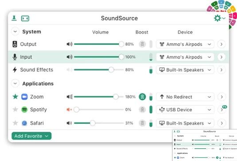The width and height of the screenshot is (237, 161).
Task: Open the settings gear menu
Action: pos(220,18)
